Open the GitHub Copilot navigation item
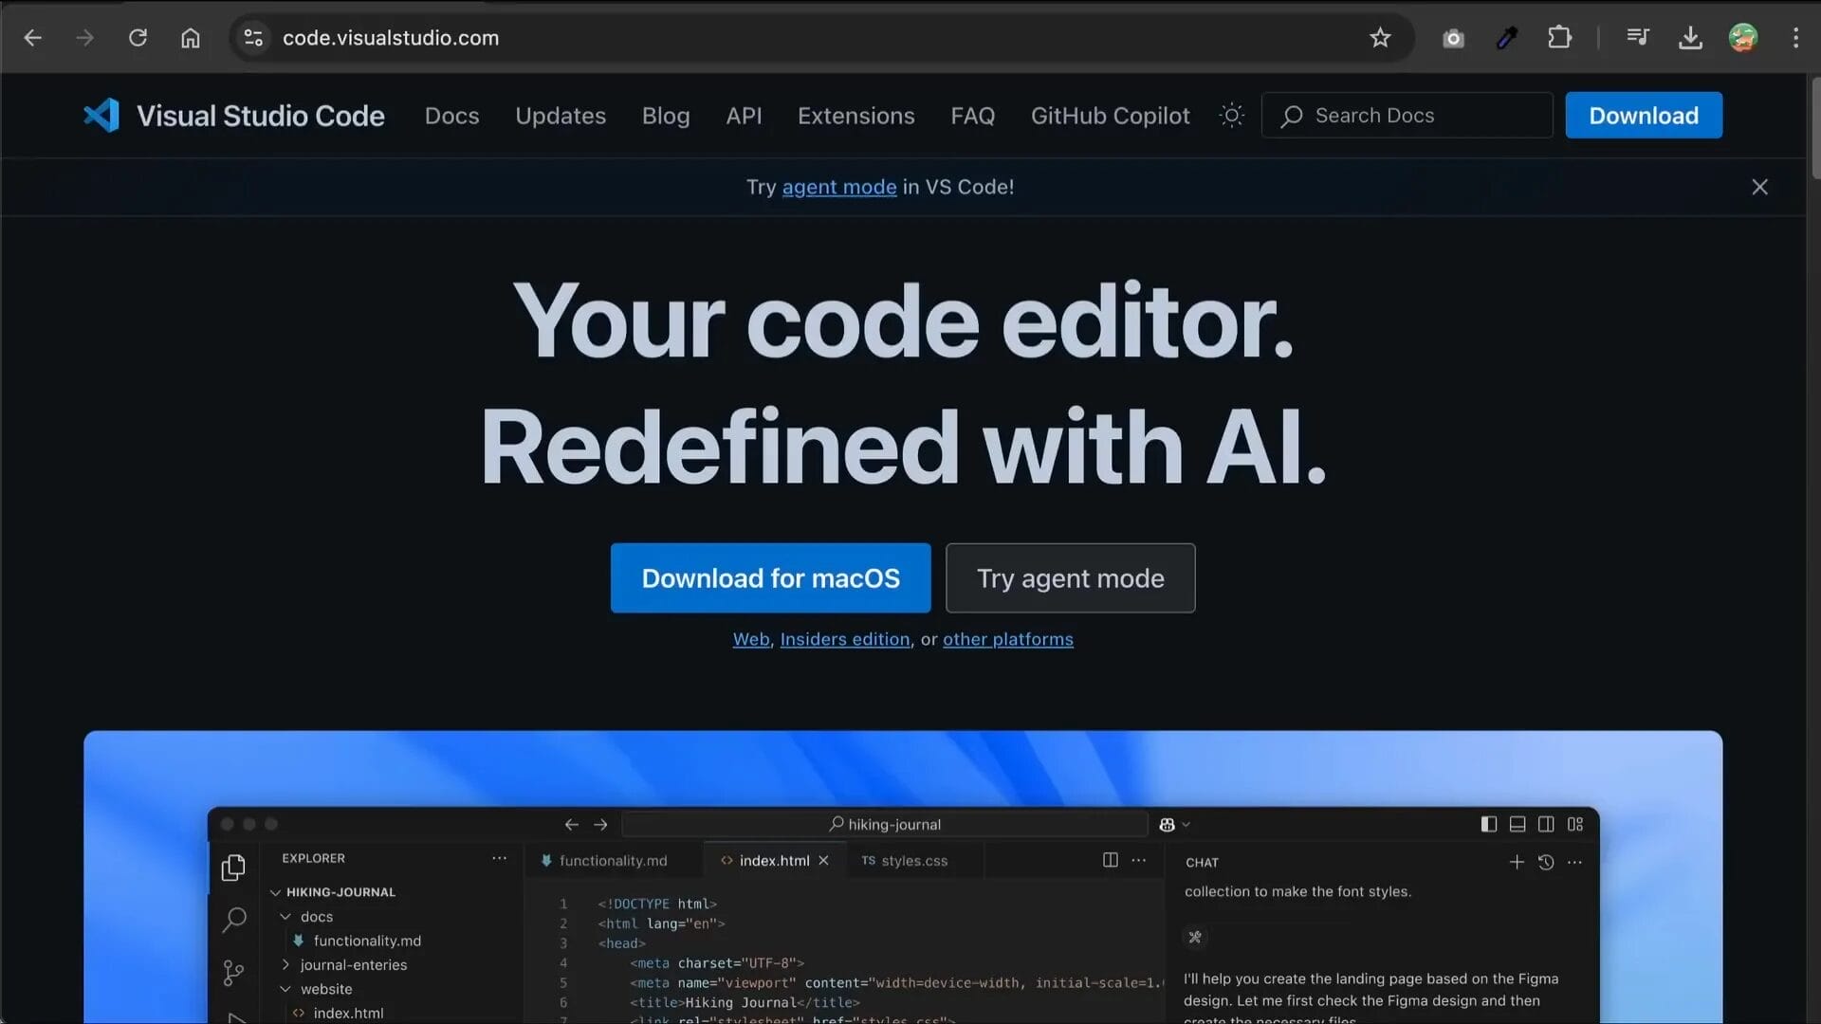This screenshot has height=1024, width=1821. (1110, 115)
